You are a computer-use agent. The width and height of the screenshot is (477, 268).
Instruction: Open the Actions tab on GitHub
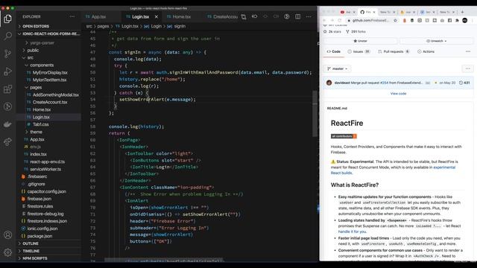(x=426, y=51)
